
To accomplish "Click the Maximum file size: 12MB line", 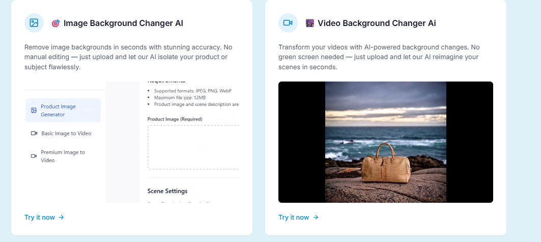I will [x=180, y=97].
